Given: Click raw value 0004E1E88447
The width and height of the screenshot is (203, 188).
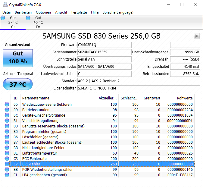Looking at the screenshot, I should pyautogui.click(x=180, y=175).
